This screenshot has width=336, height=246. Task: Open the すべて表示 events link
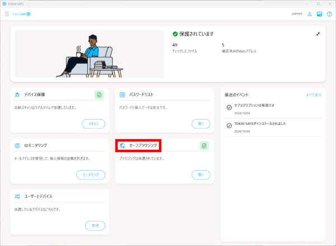pyautogui.click(x=313, y=95)
